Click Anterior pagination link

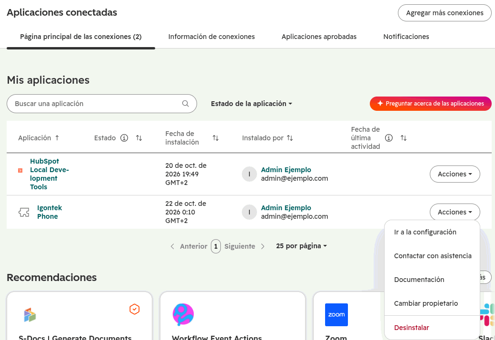(194, 246)
